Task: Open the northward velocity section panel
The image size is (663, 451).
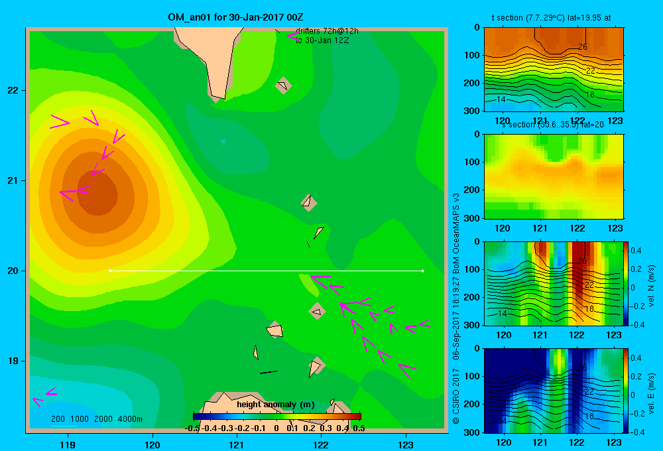Action: (x=554, y=283)
